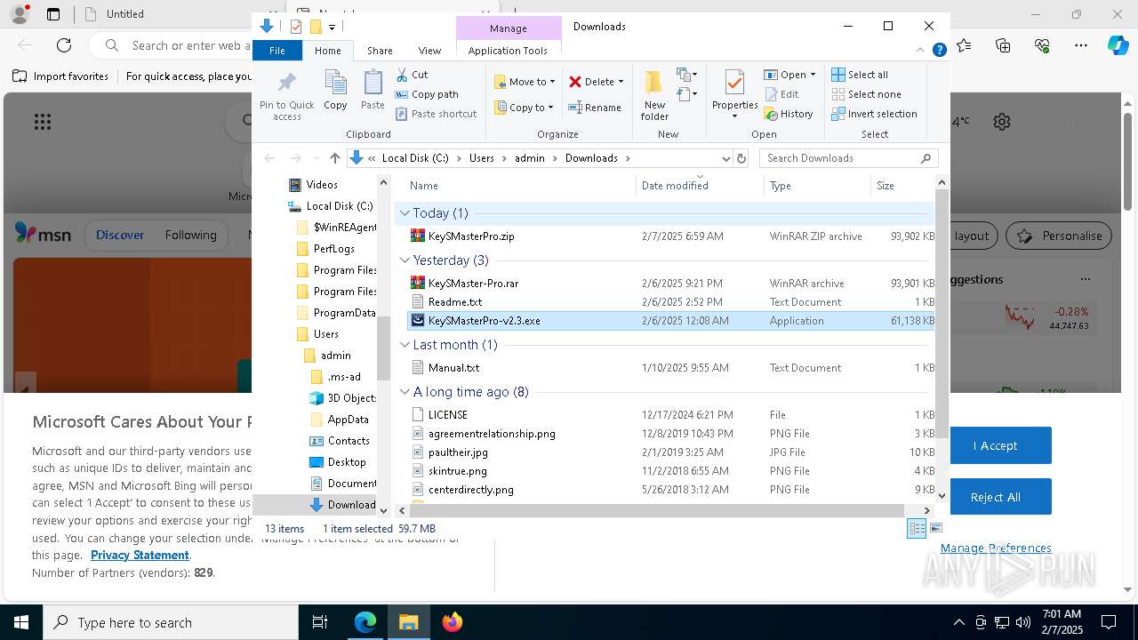The image size is (1138, 640).
Task: Open address bar history dropdown
Action: (725, 158)
